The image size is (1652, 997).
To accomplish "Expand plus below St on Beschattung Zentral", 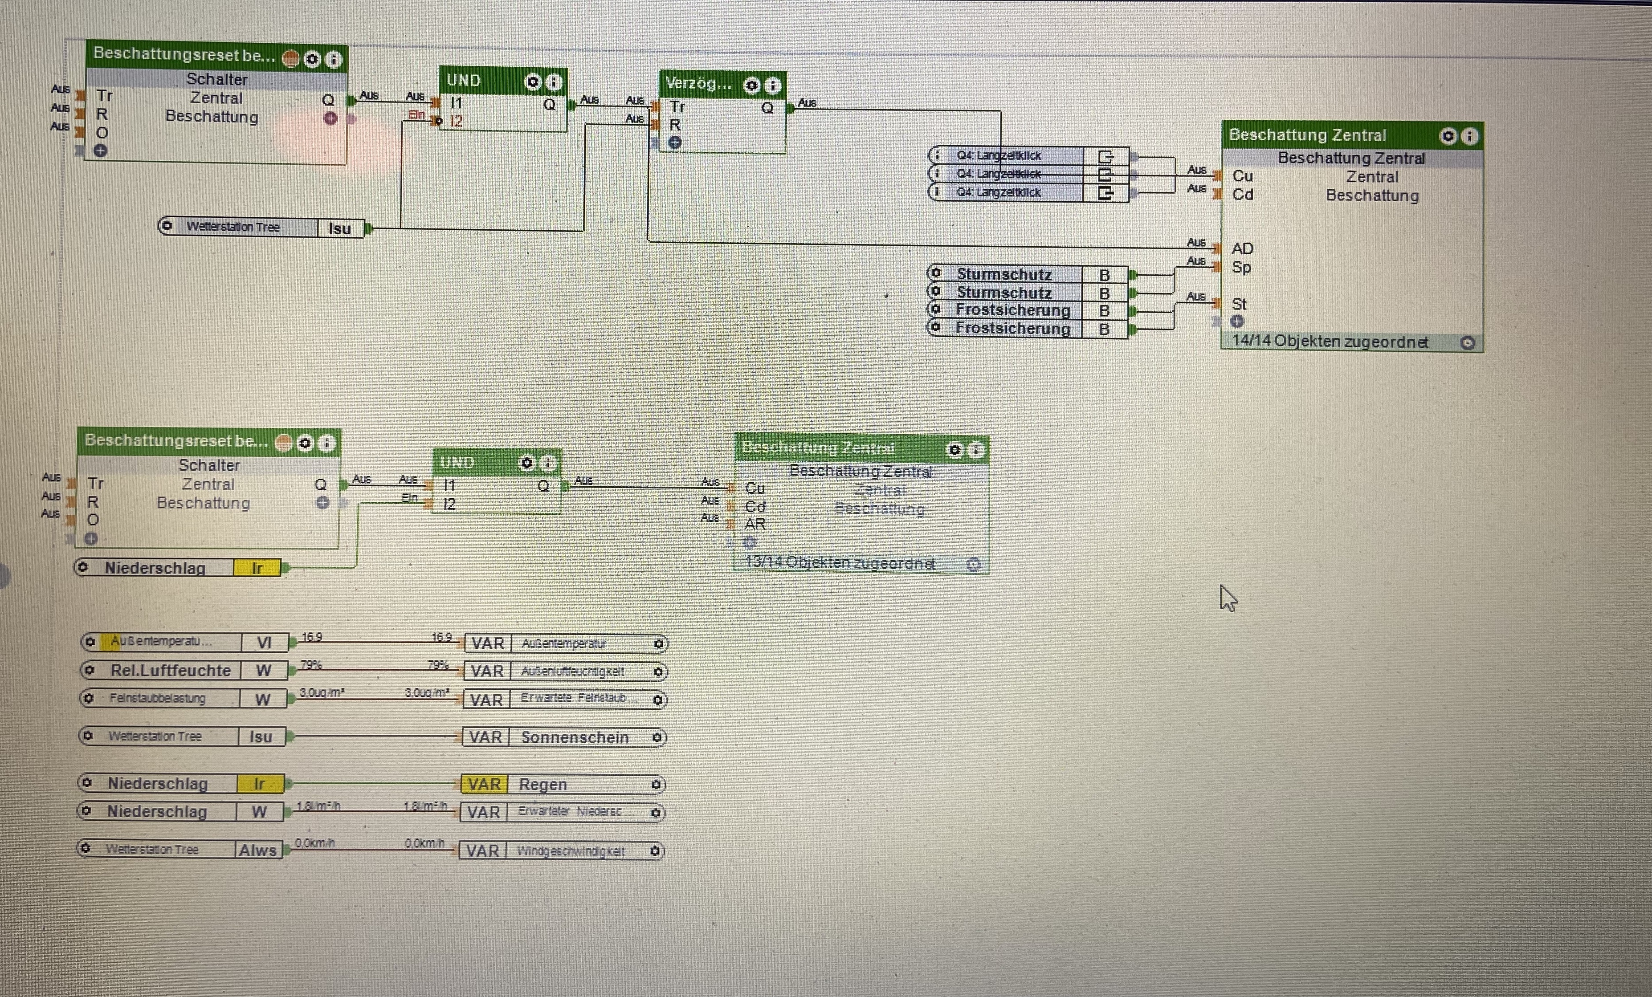I will [x=1237, y=321].
